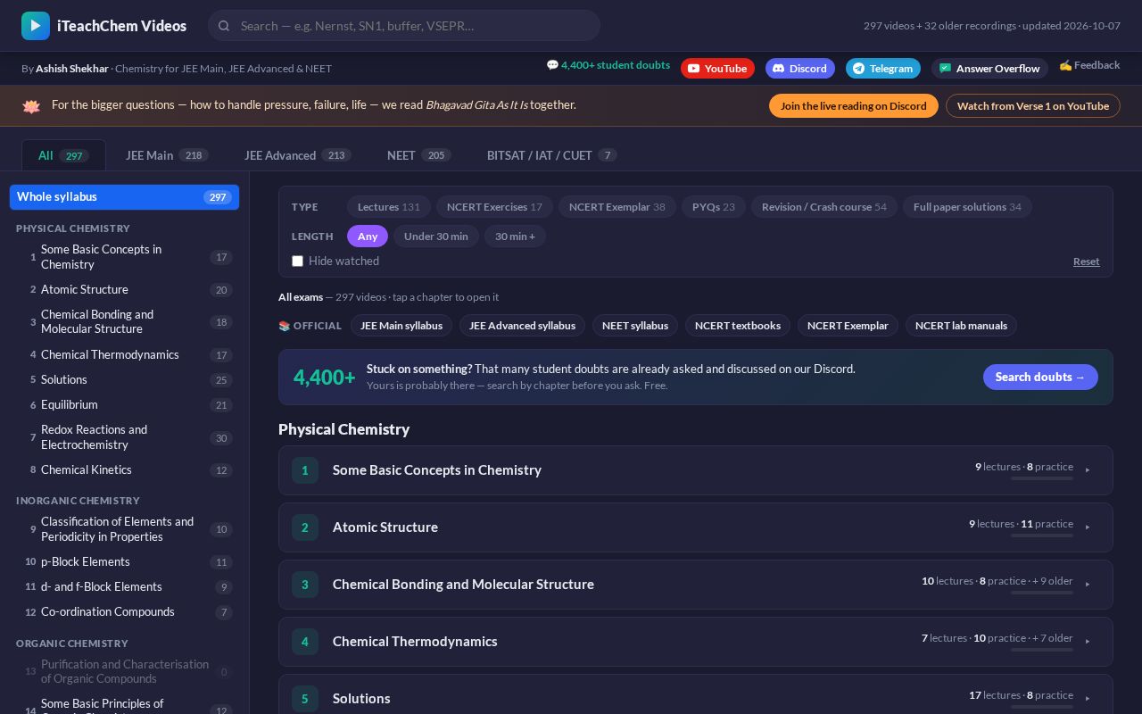Image resolution: width=1142 pixels, height=714 pixels.
Task: Select the 30 min + length filter
Action: [x=515, y=237]
